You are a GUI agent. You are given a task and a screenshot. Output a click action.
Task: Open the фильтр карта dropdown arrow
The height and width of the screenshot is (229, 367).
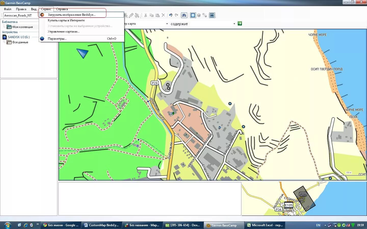click(167, 24)
